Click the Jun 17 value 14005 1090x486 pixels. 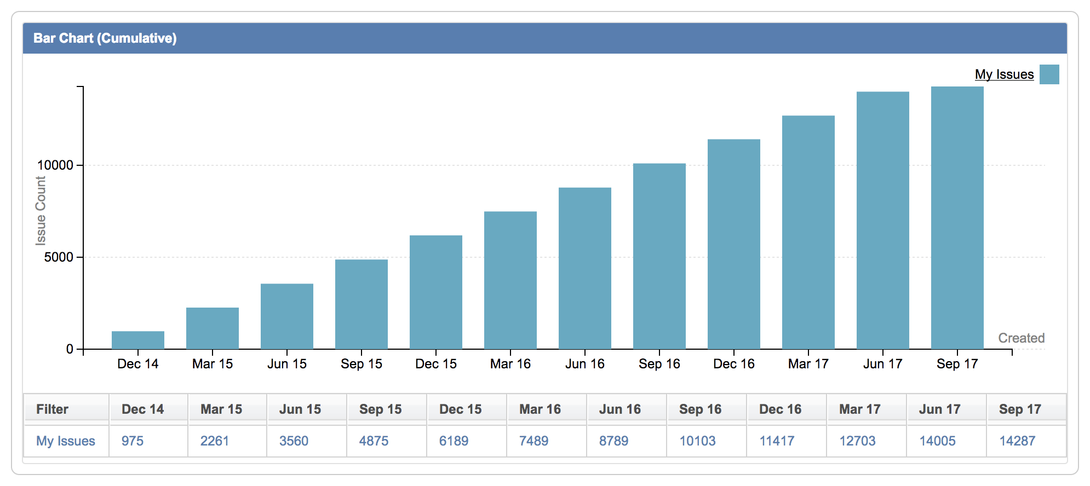(x=937, y=441)
